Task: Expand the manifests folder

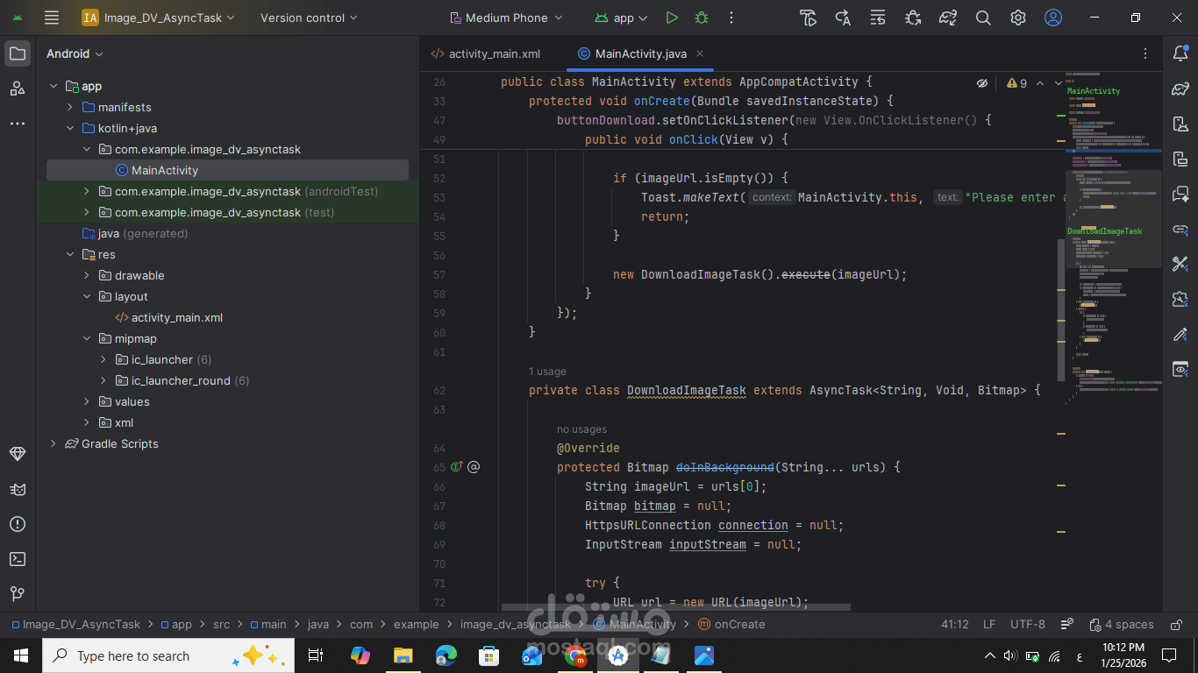Action: tap(70, 108)
